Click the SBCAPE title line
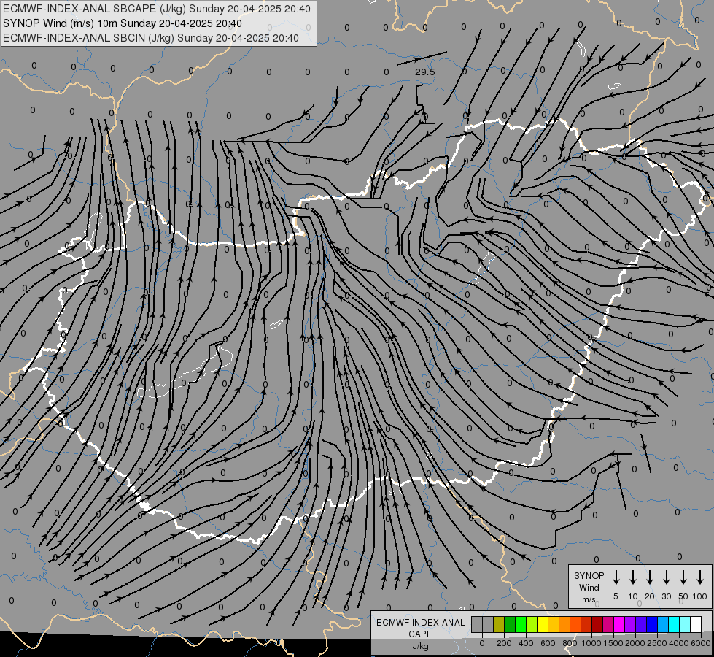The image size is (714, 657). [157, 9]
